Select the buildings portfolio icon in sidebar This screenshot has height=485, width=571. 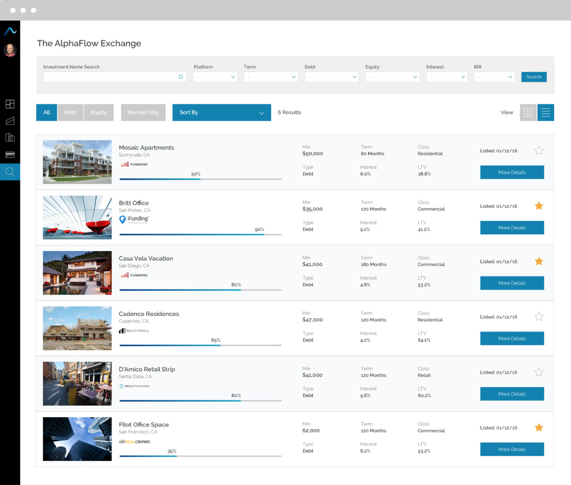coord(10,137)
